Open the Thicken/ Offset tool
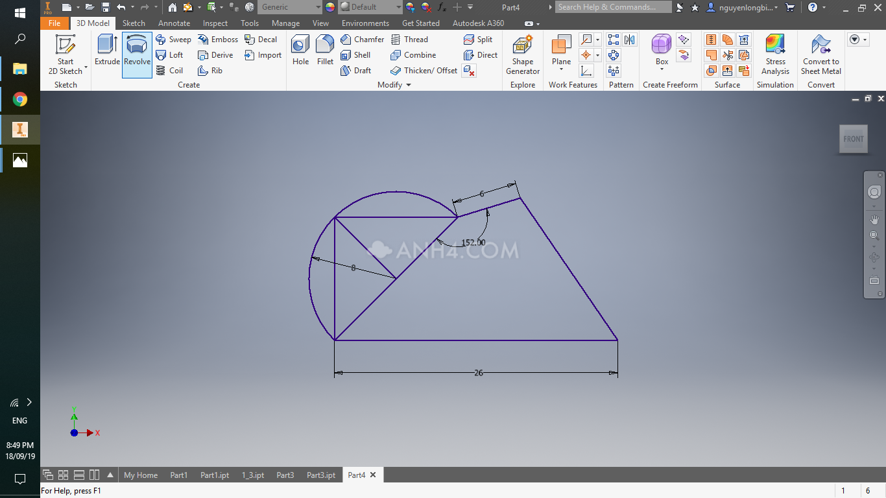886x498 pixels. (424, 71)
